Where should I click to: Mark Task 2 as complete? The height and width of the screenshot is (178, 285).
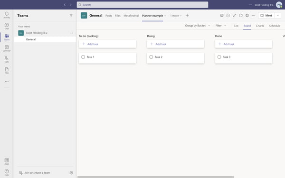[151, 57]
